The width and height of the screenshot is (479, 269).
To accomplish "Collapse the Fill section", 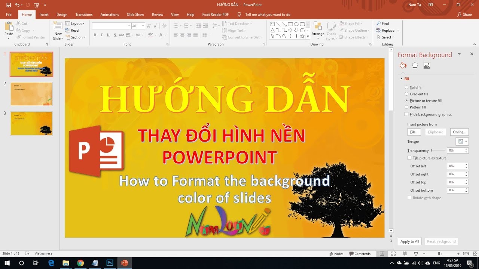I will (x=402, y=79).
